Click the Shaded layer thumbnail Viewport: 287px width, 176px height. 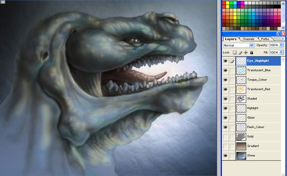(x=241, y=99)
